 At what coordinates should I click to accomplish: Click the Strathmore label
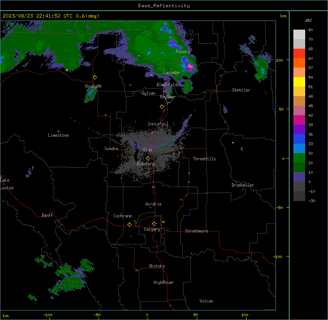tap(196, 231)
